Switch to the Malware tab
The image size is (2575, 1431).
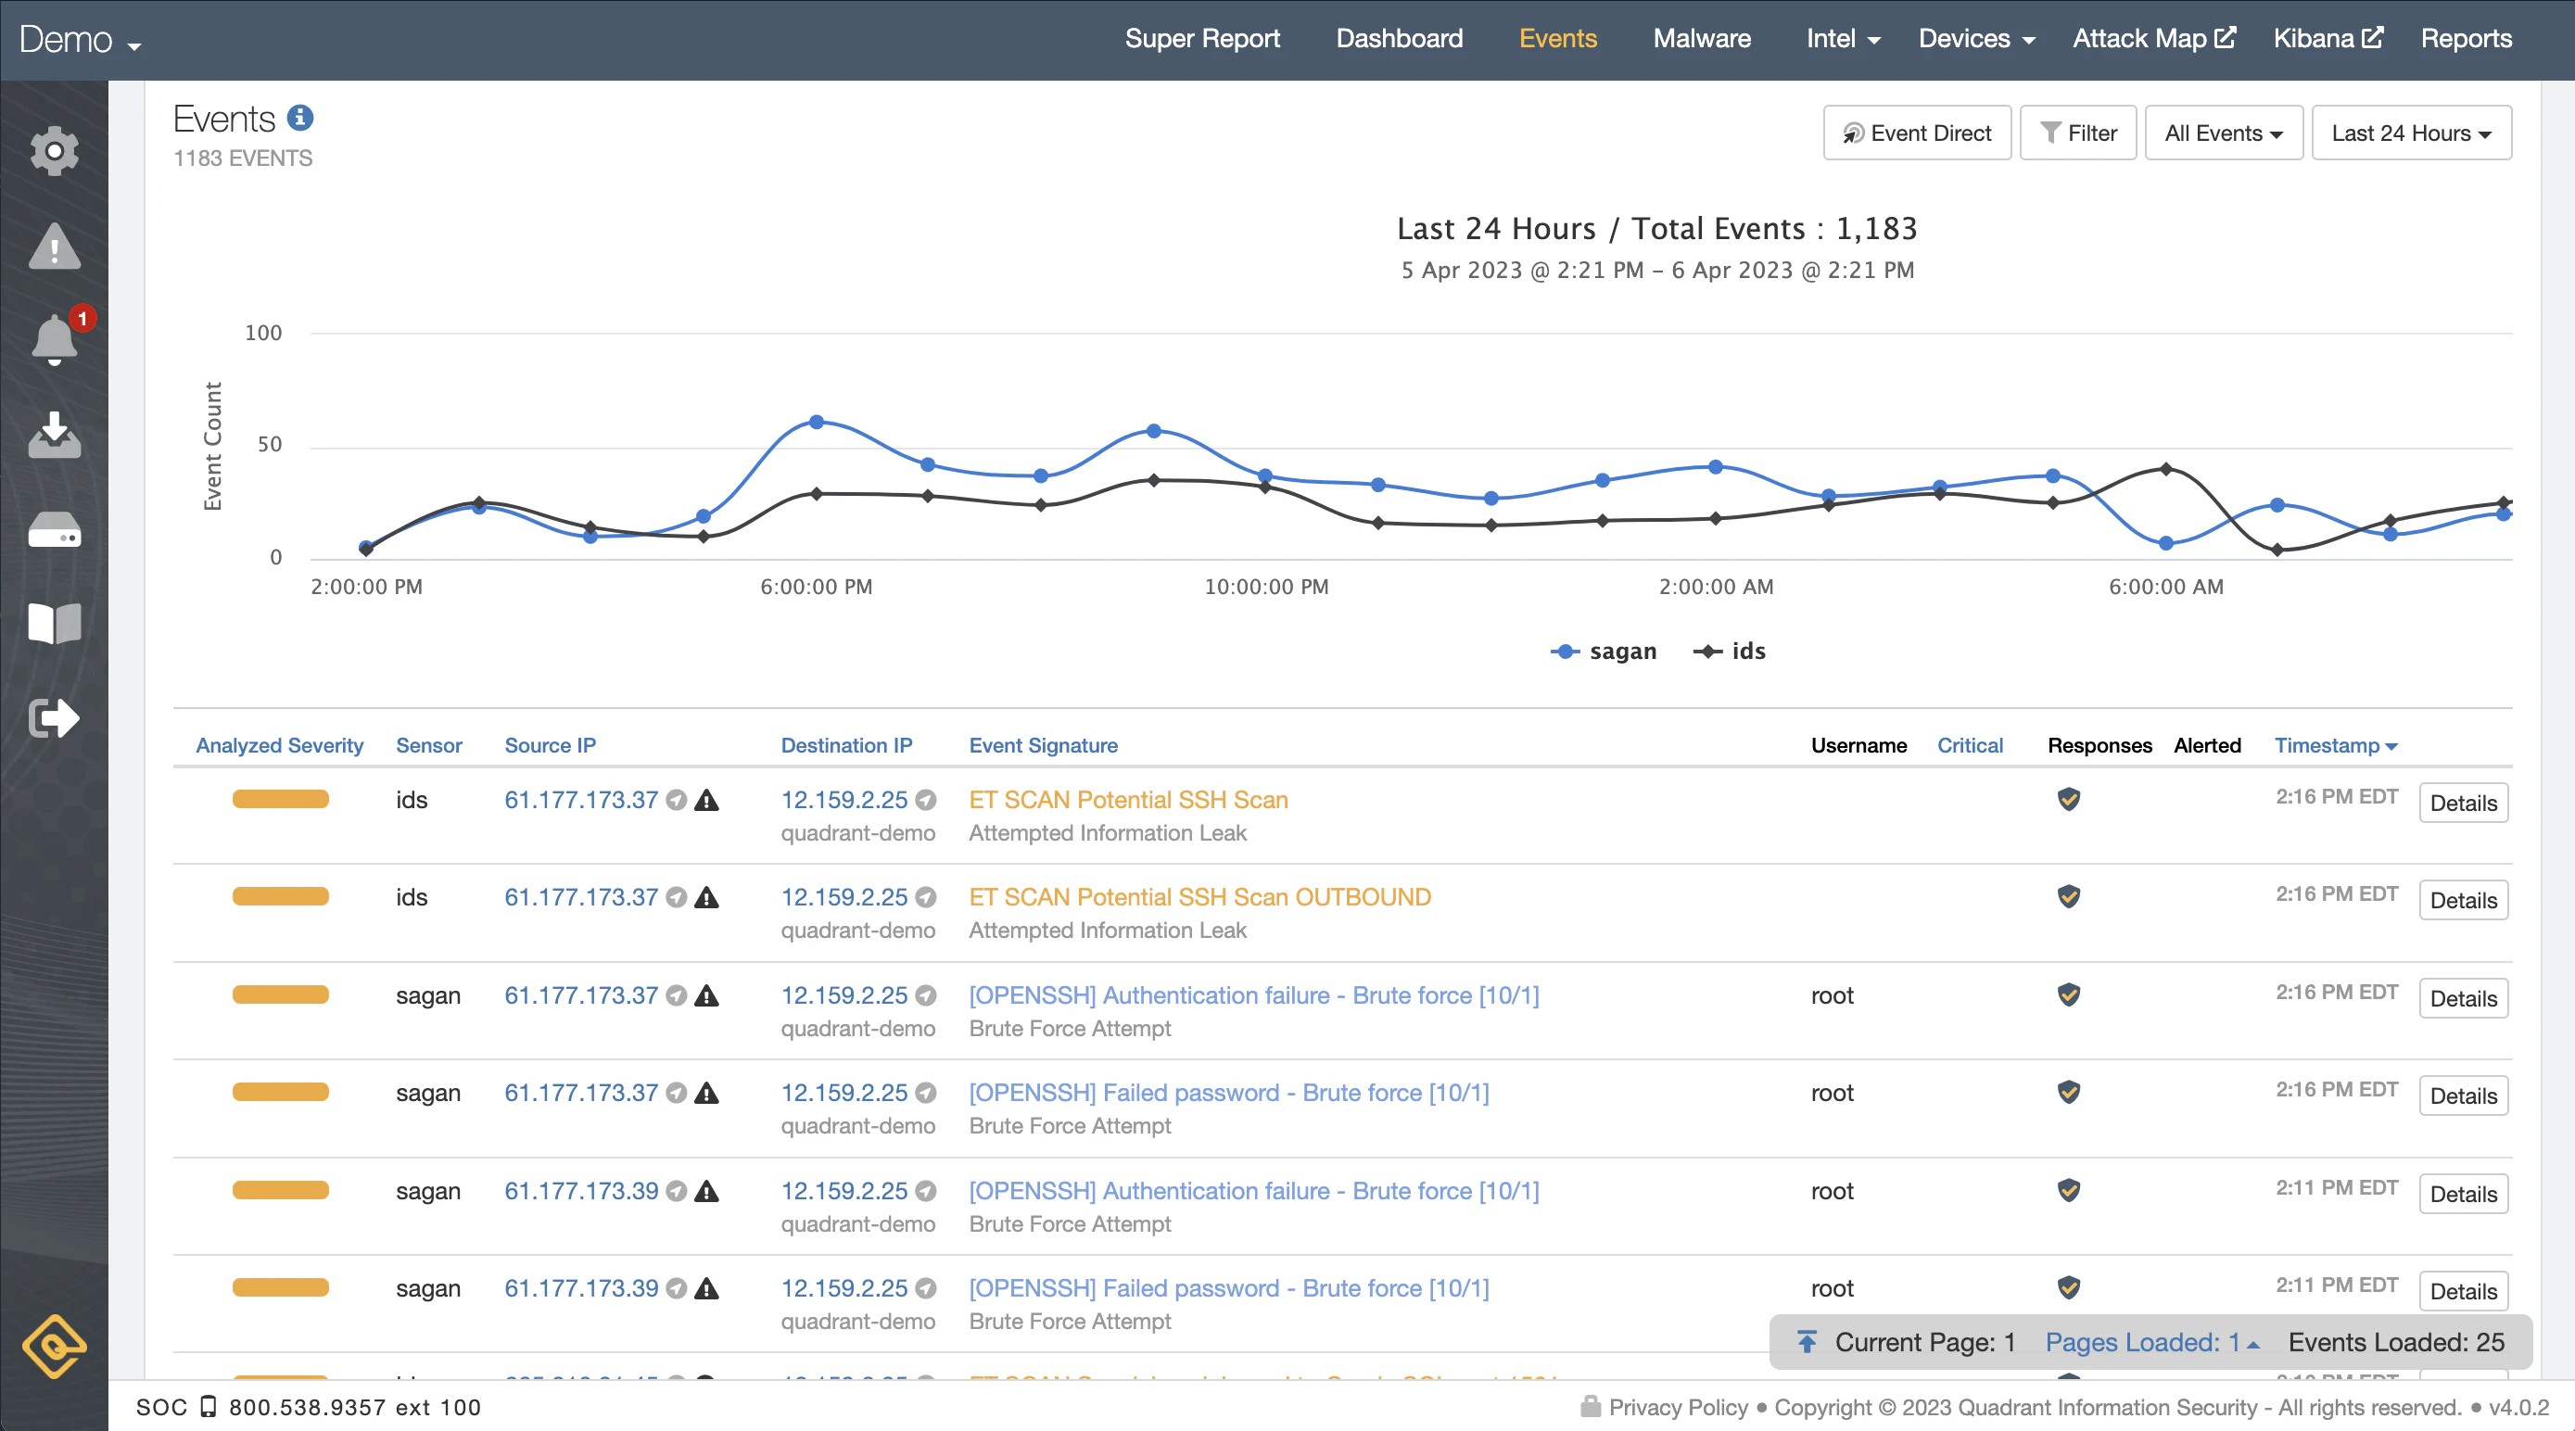coord(1701,38)
